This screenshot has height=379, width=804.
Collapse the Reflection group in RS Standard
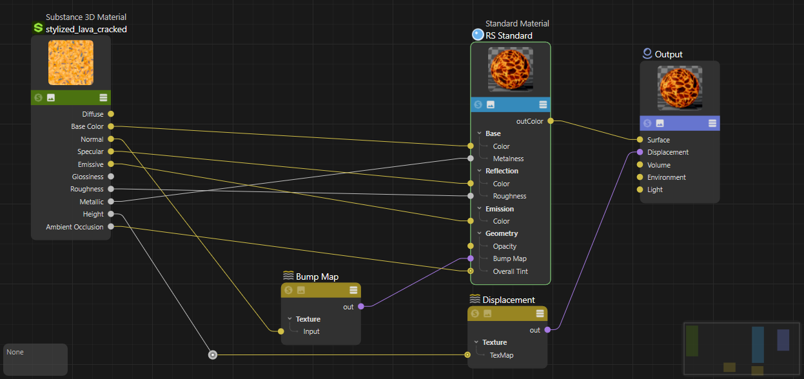[479, 171]
